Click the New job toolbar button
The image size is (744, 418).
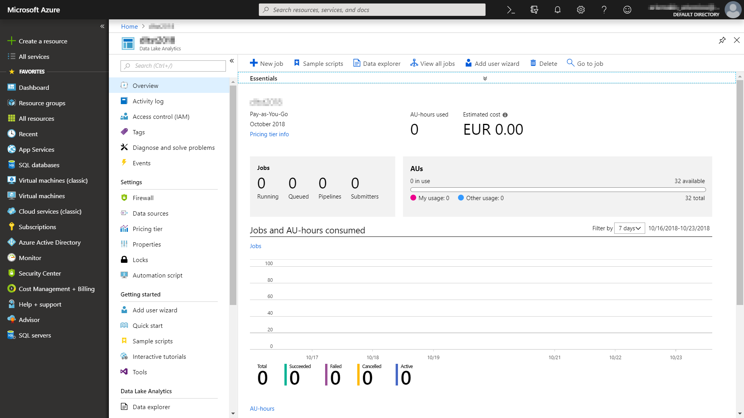(267, 63)
